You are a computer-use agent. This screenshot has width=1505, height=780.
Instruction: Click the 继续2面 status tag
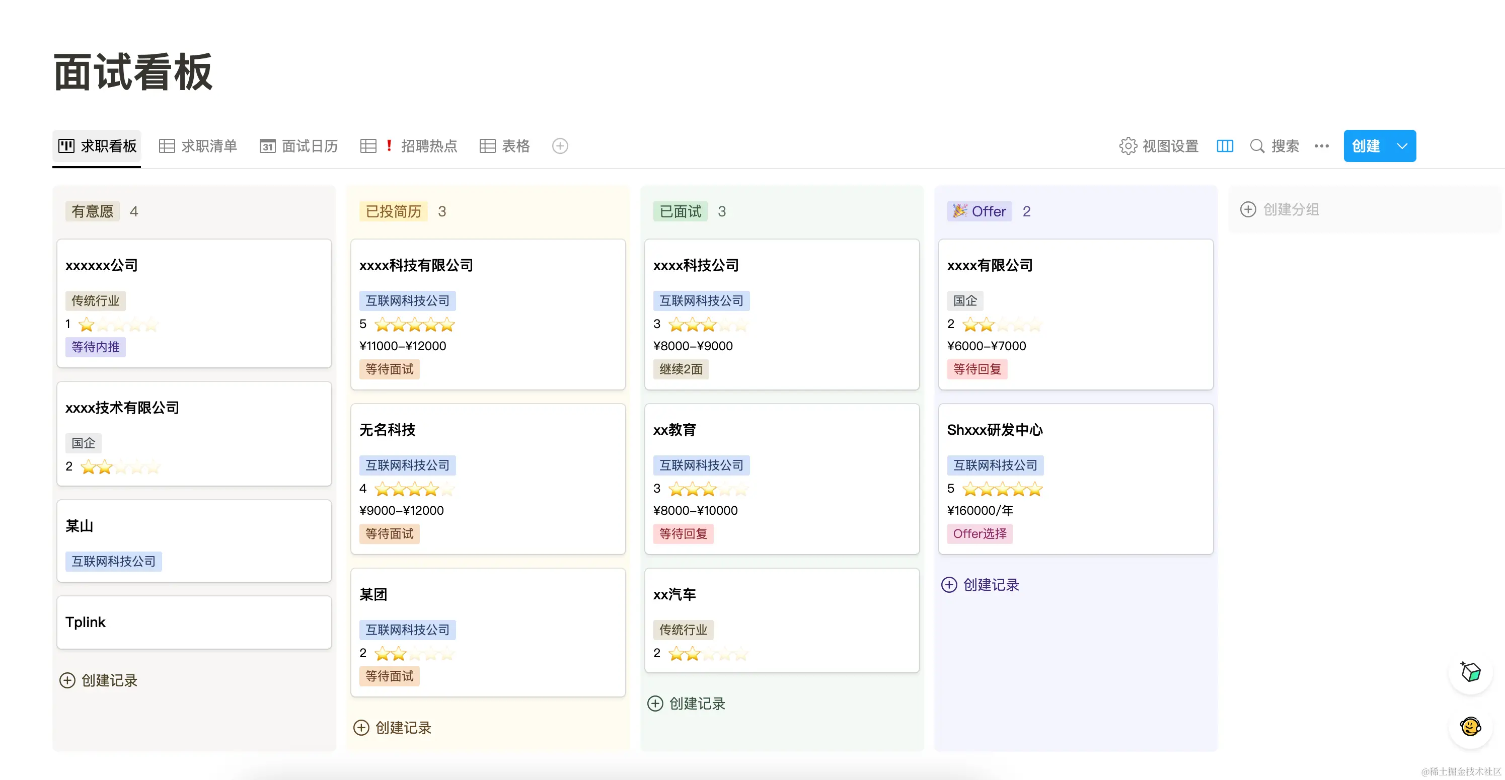pos(681,369)
